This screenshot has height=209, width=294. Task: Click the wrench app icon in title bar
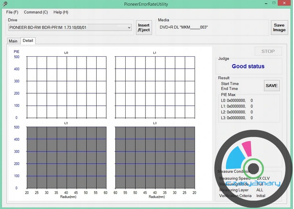click(4, 4)
